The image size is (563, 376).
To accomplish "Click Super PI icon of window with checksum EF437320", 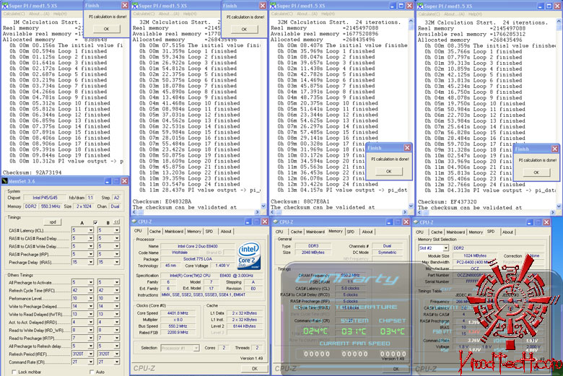I will tap(420, 6).
